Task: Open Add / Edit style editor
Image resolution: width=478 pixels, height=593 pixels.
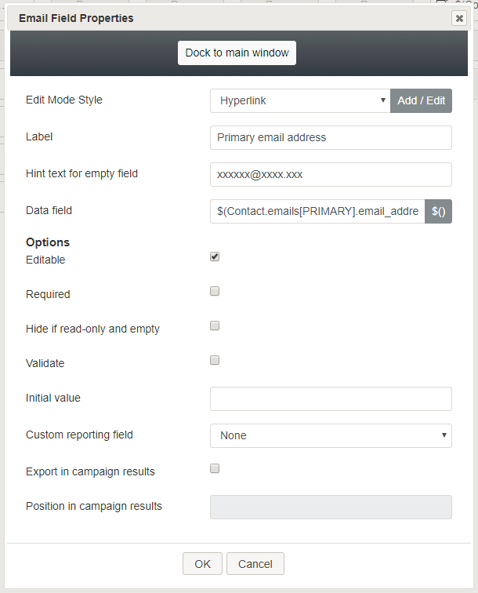Action: pyautogui.click(x=421, y=100)
